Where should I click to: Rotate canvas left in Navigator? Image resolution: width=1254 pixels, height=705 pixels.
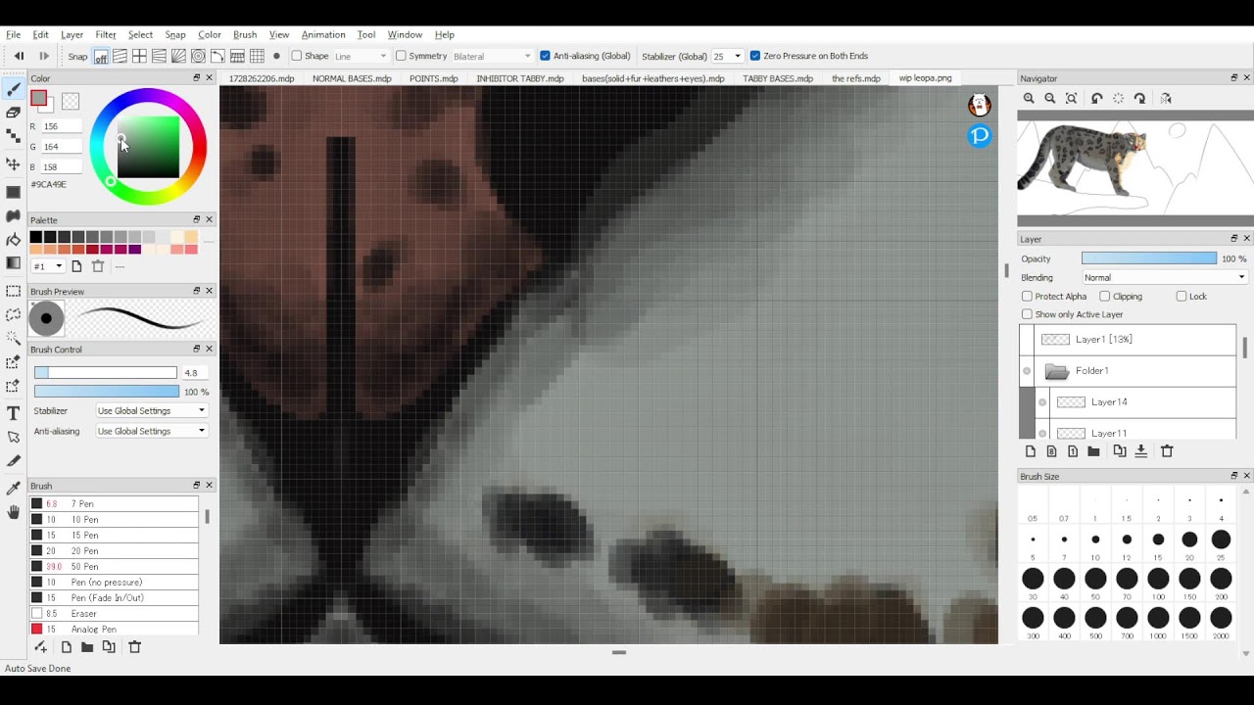tap(1097, 98)
